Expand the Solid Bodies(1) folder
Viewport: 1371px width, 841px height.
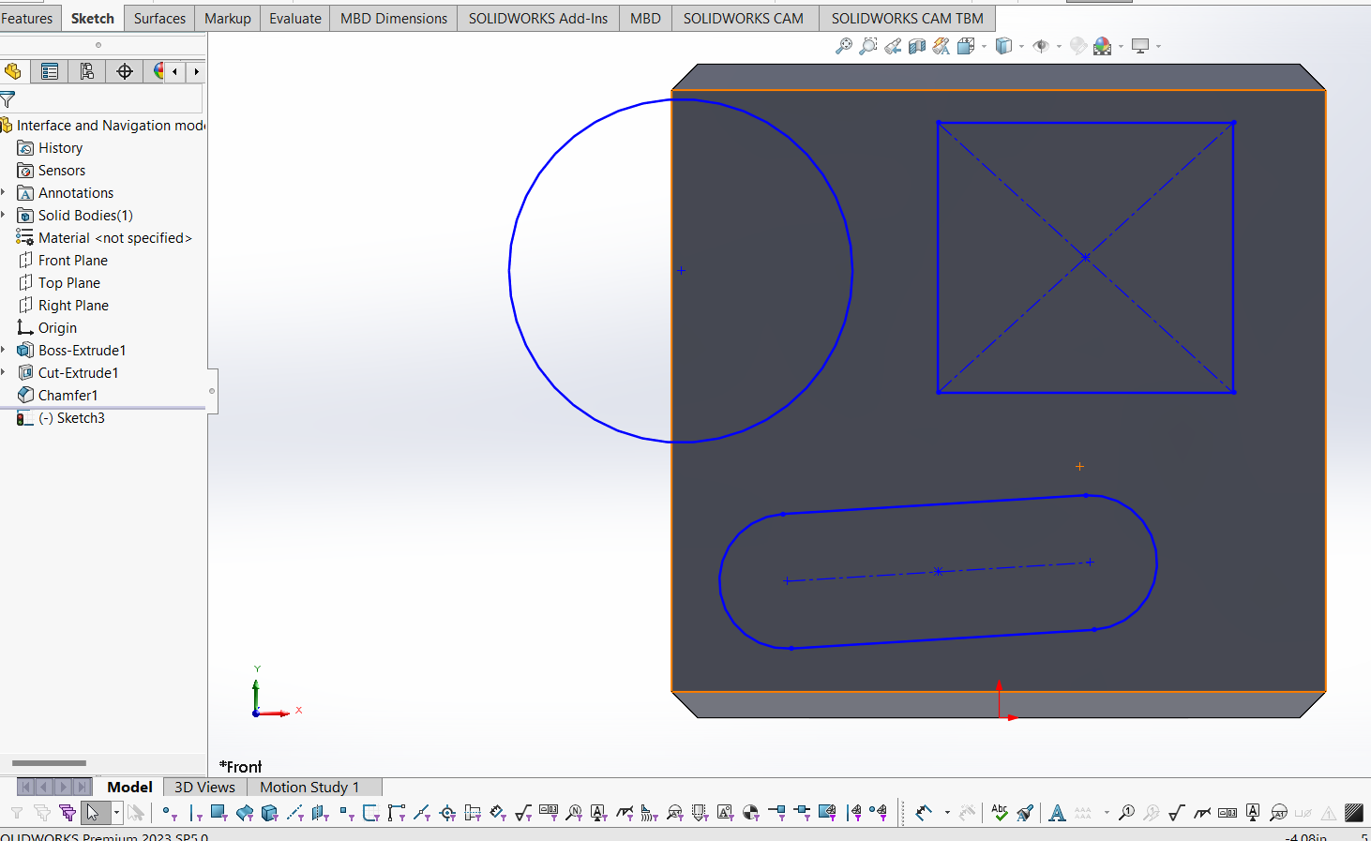coord(3,216)
